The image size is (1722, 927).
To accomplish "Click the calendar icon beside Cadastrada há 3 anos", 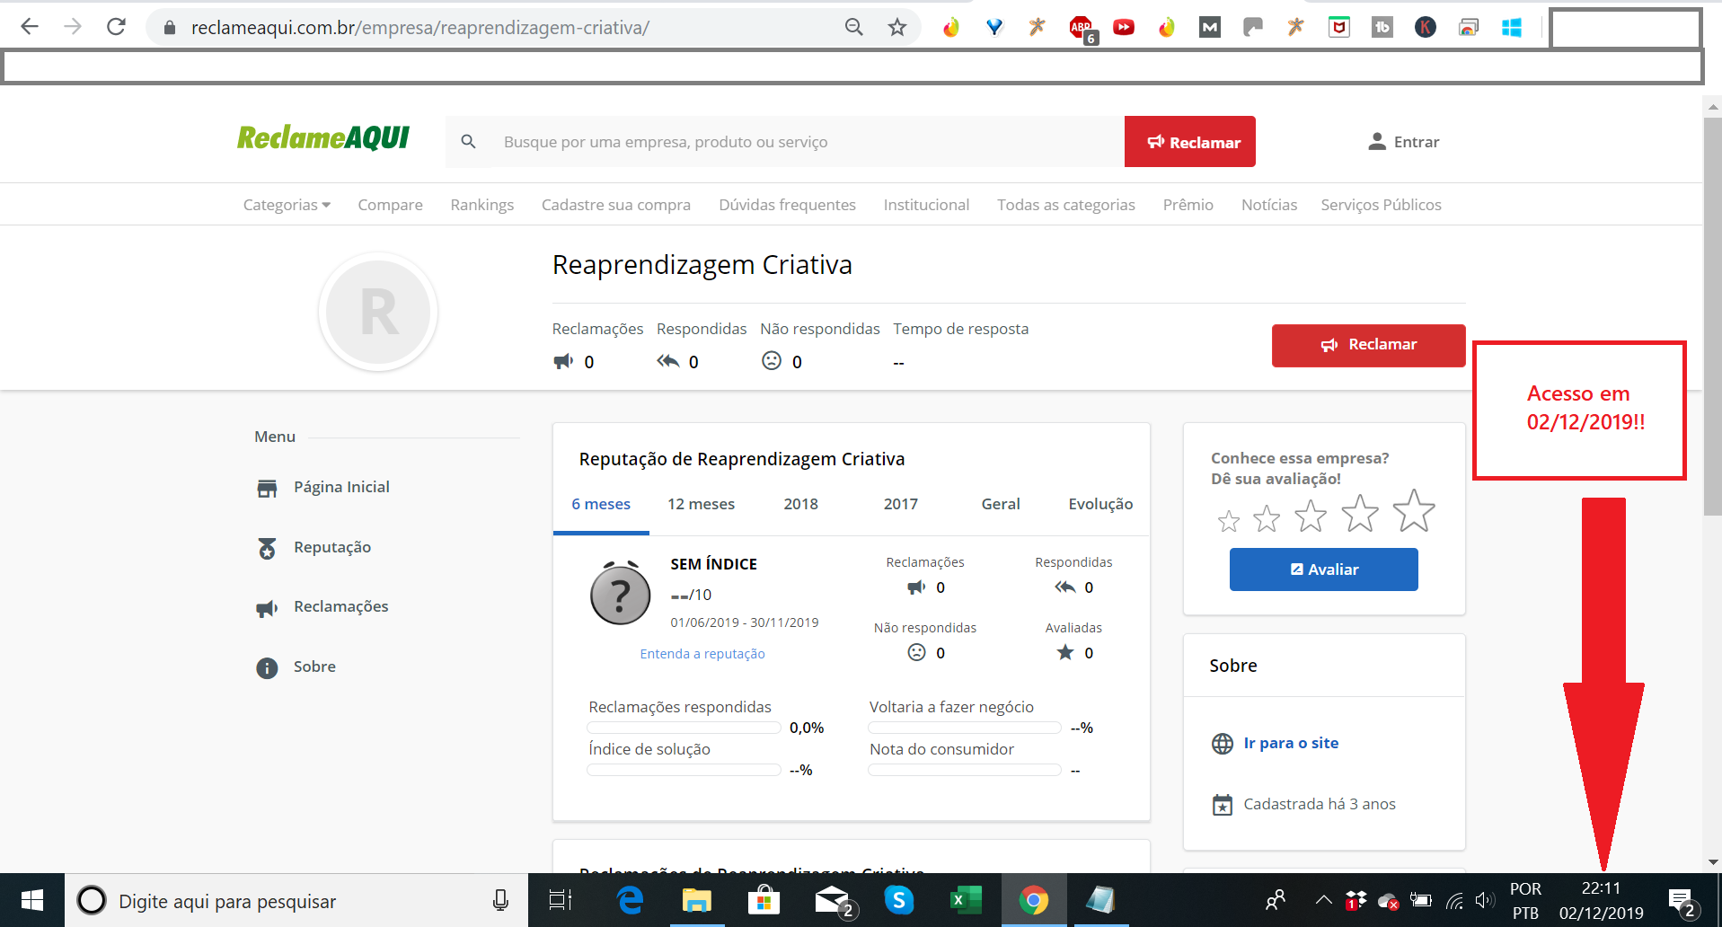I will tap(1223, 805).
